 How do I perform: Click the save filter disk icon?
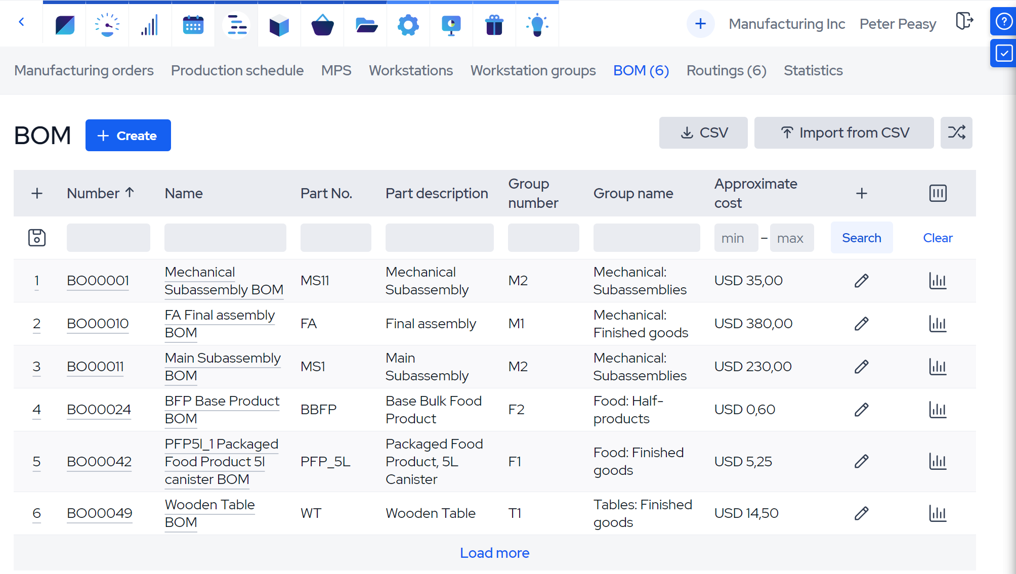point(37,238)
